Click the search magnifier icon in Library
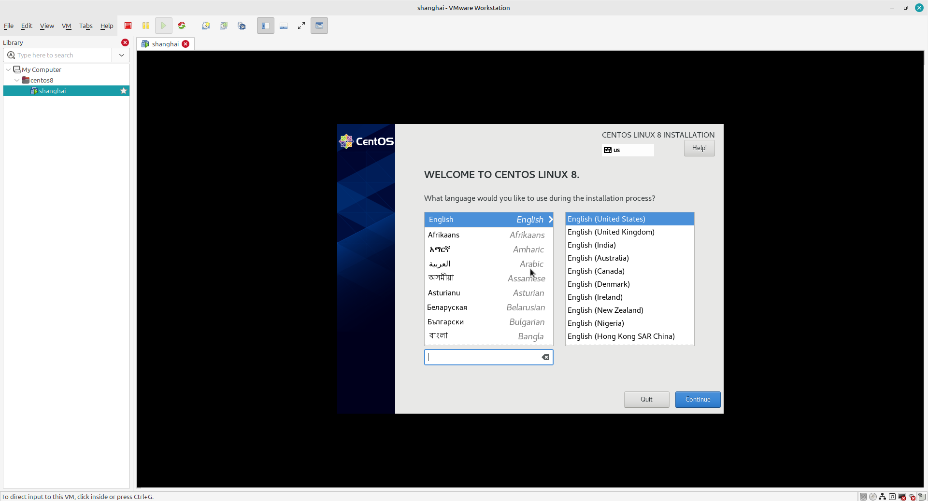 coord(11,55)
